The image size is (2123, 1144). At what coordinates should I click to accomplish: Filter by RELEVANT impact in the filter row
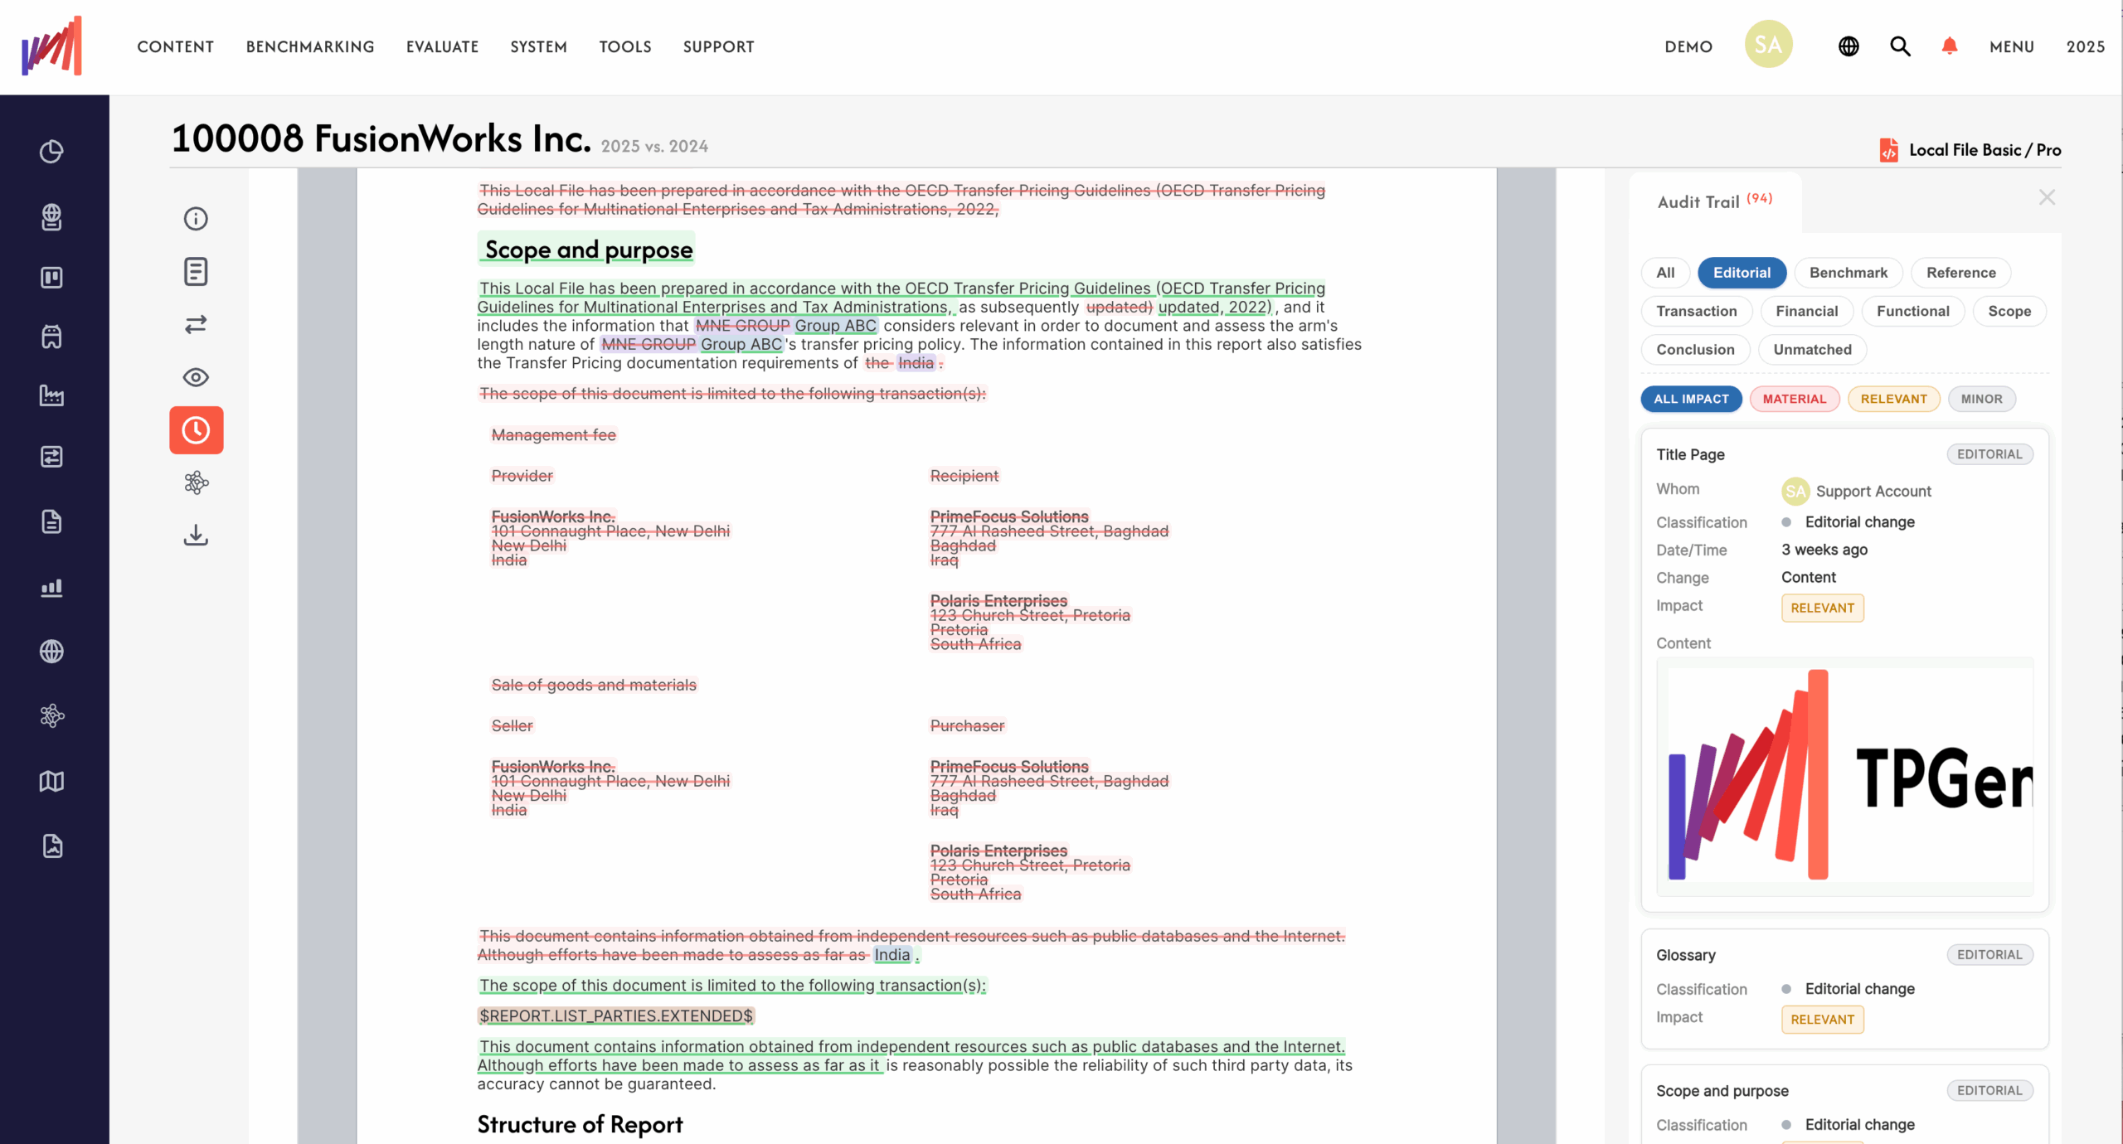coord(1893,399)
